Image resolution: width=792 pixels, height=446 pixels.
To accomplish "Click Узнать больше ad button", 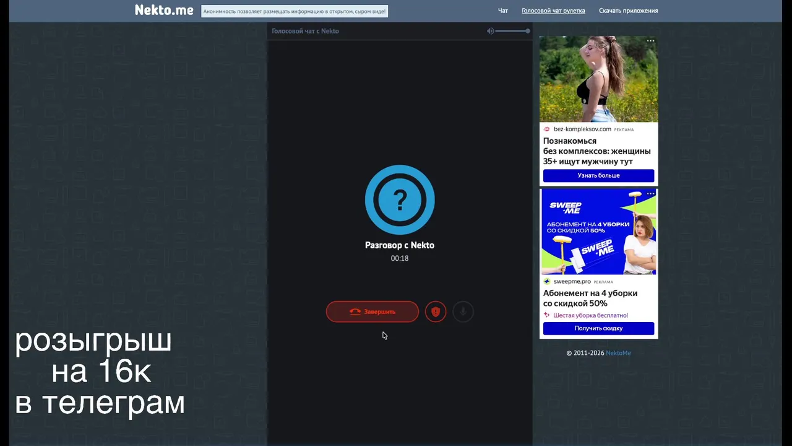I will click(598, 175).
